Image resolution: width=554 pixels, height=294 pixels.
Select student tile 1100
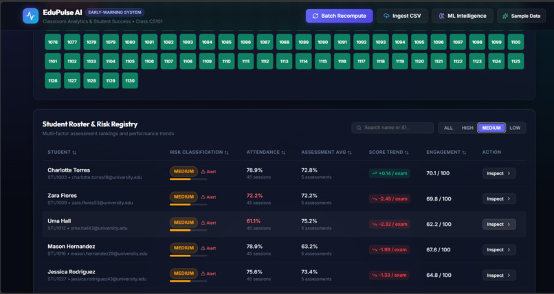[x=516, y=42]
